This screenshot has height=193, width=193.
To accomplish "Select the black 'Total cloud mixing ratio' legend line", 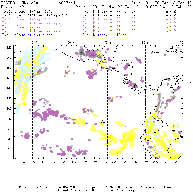I will click(27, 11).
